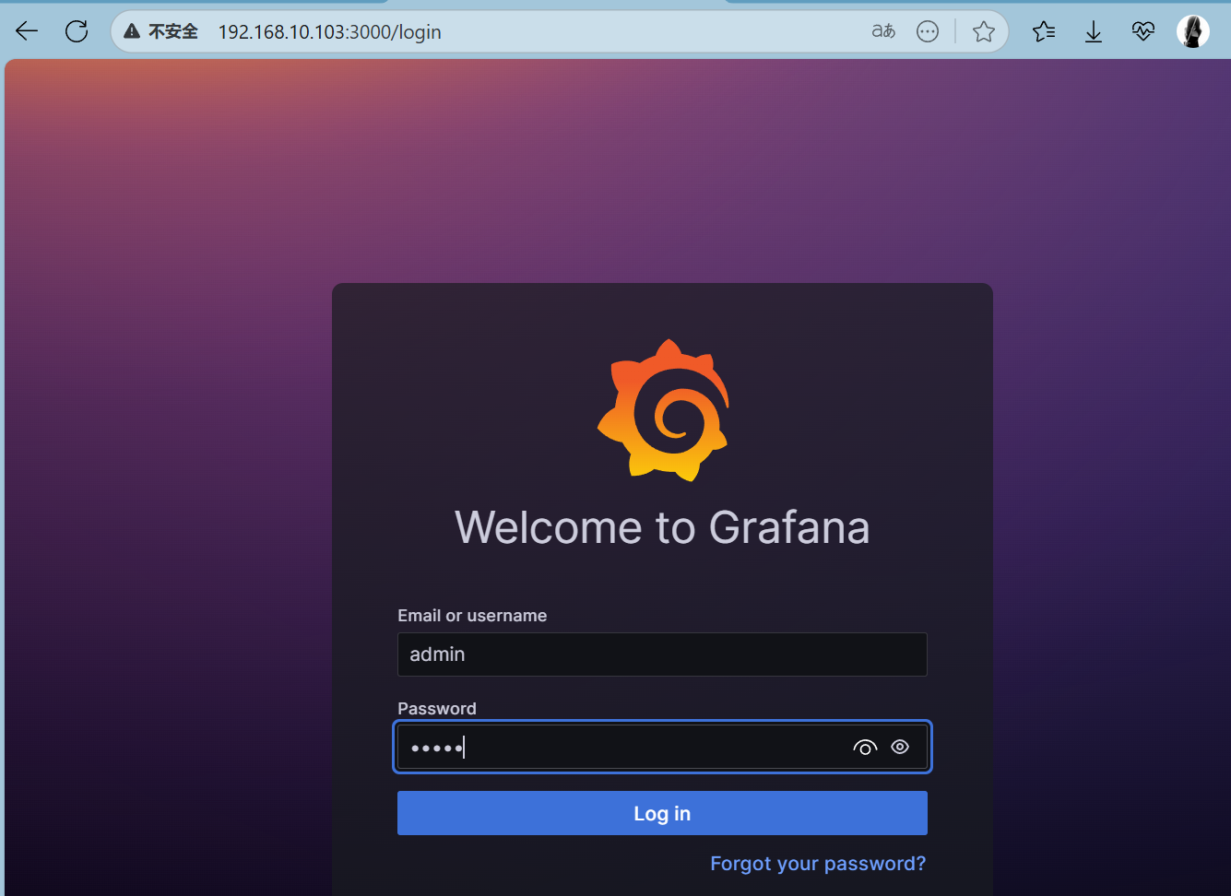Image resolution: width=1231 pixels, height=896 pixels.
Task: Add this page to favorites star
Action: point(984,31)
